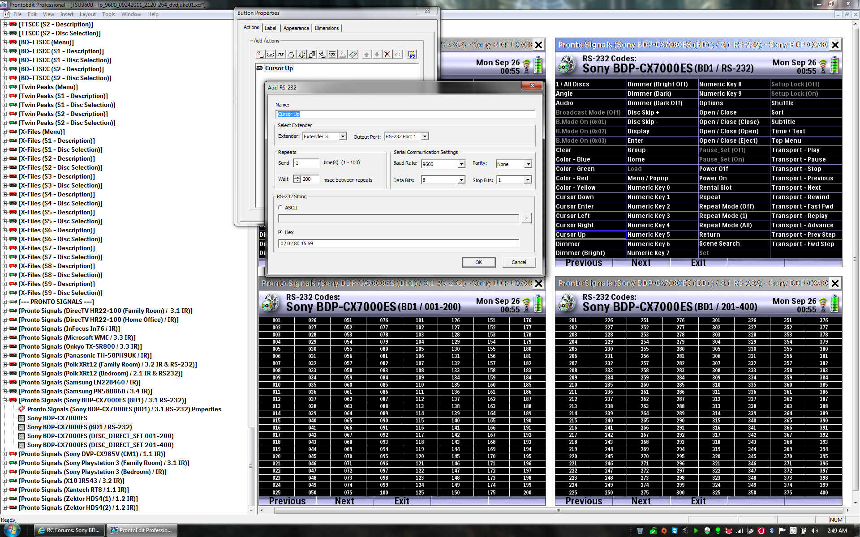This screenshot has width=860, height=537.
Task: Select the Power Off code cell
Action: (x=734, y=169)
